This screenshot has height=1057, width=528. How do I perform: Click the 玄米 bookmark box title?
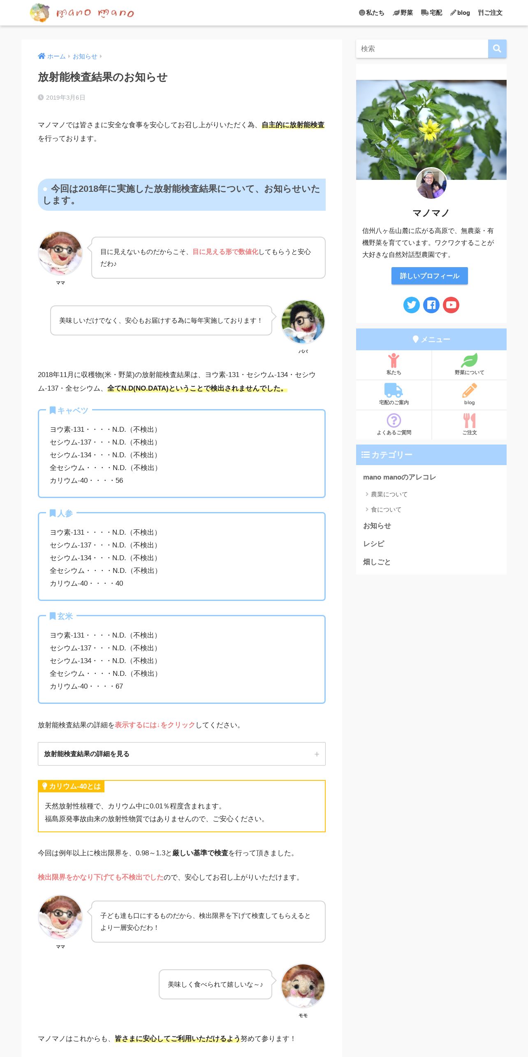pos(61,616)
